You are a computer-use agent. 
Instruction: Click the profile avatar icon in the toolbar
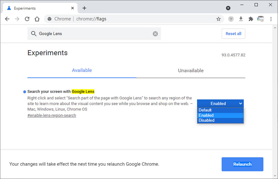(260, 19)
